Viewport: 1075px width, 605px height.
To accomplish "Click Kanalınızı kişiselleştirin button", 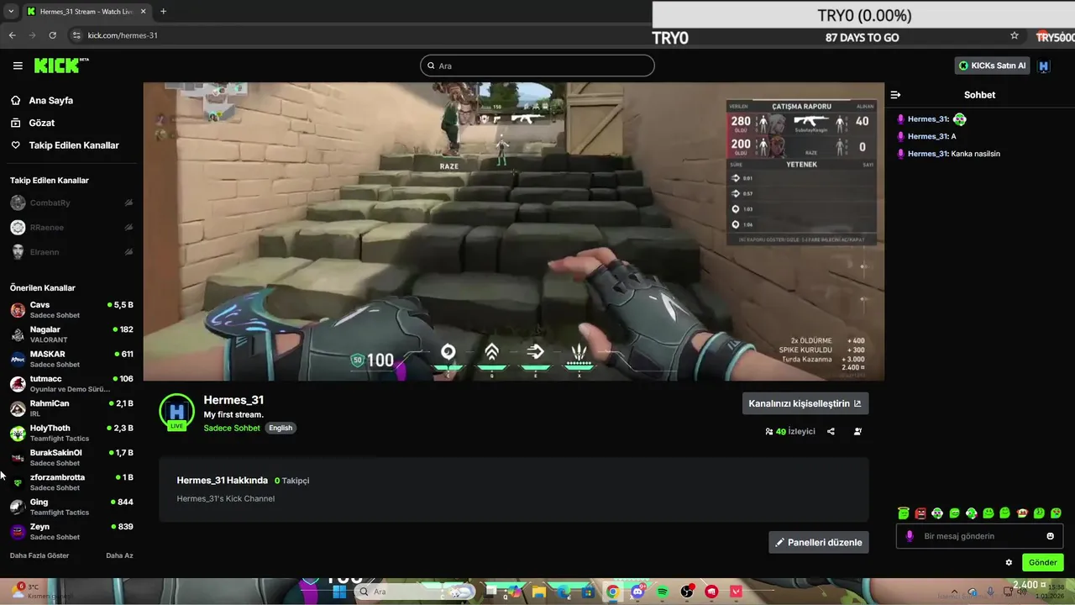I will [805, 403].
